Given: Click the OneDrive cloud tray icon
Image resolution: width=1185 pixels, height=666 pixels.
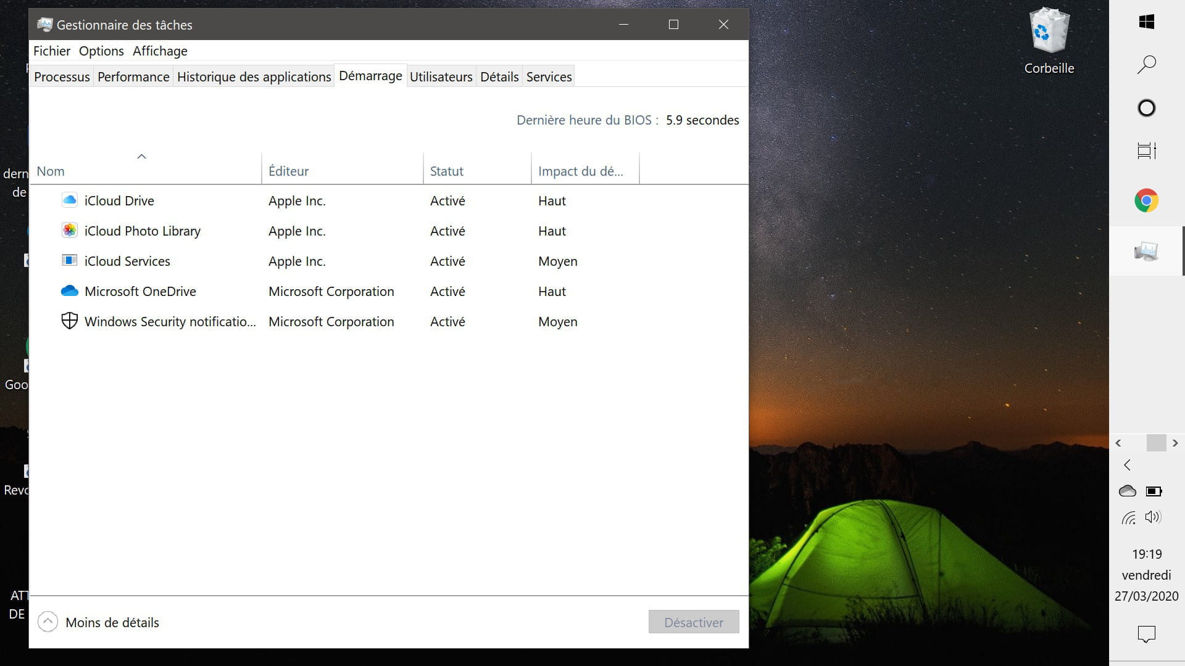Looking at the screenshot, I should (x=1127, y=491).
